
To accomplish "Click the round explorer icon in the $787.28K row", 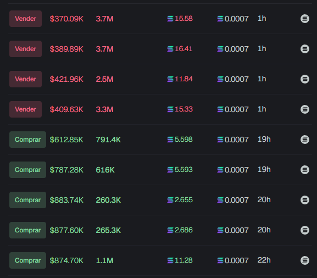I will pos(305,170).
